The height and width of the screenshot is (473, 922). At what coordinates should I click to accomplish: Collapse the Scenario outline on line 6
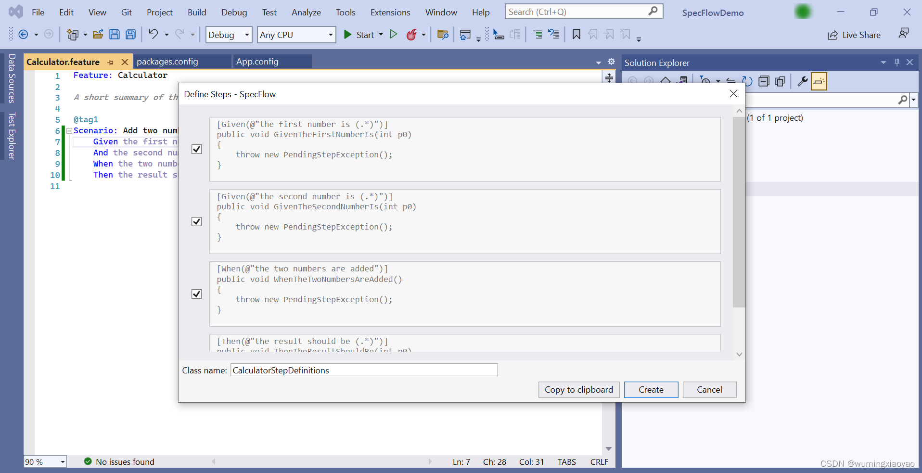point(69,131)
